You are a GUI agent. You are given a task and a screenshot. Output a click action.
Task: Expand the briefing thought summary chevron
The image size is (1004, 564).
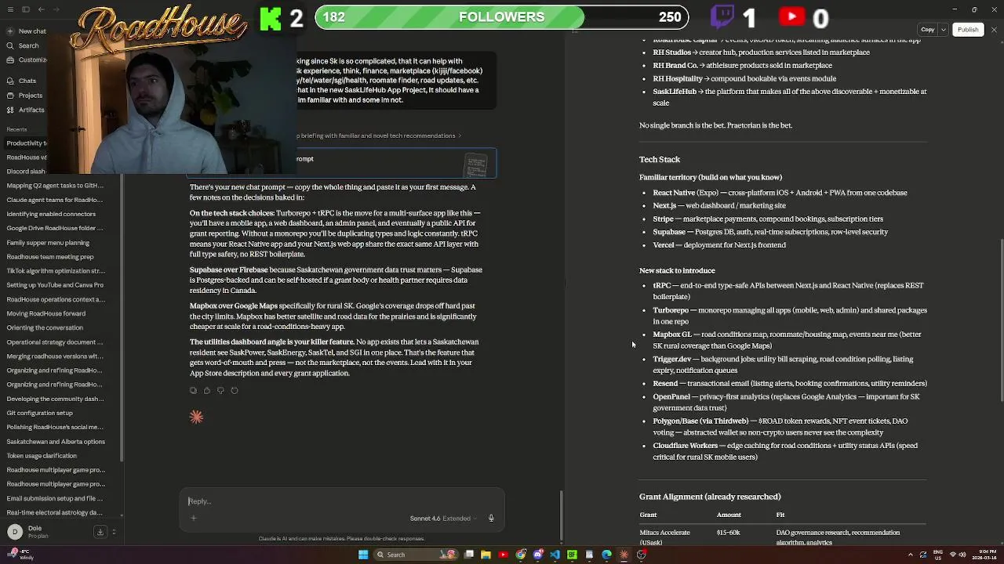[x=460, y=136]
